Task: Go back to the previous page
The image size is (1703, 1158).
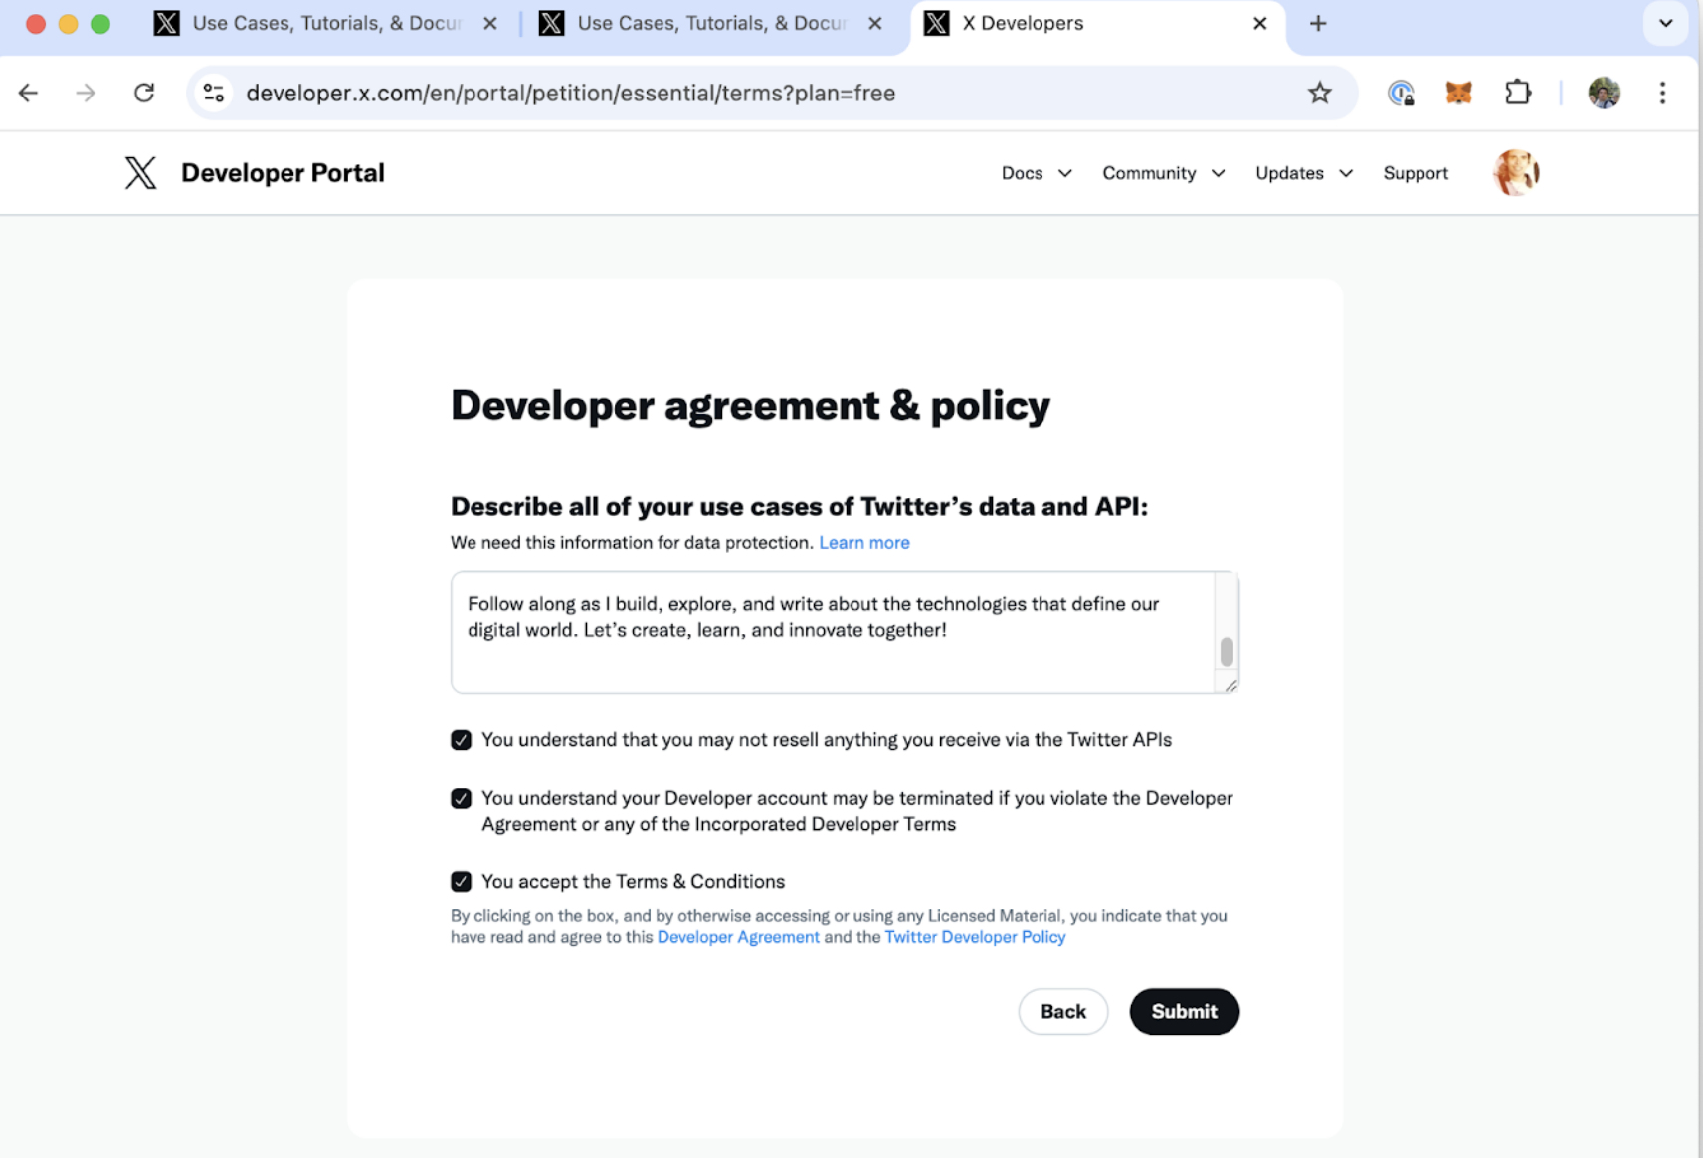Action: (28, 93)
